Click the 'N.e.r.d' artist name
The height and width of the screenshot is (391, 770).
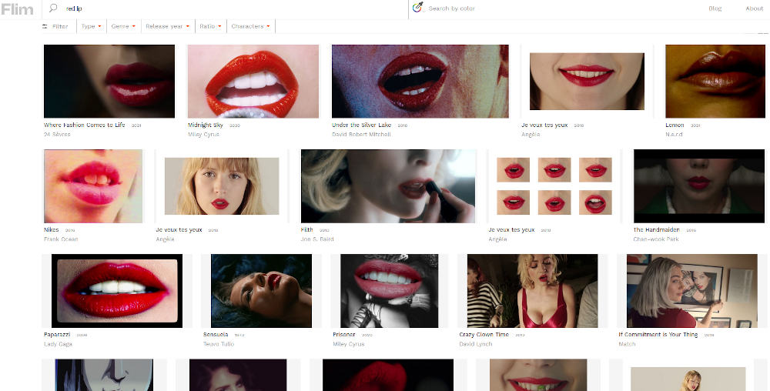(x=674, y=135)
